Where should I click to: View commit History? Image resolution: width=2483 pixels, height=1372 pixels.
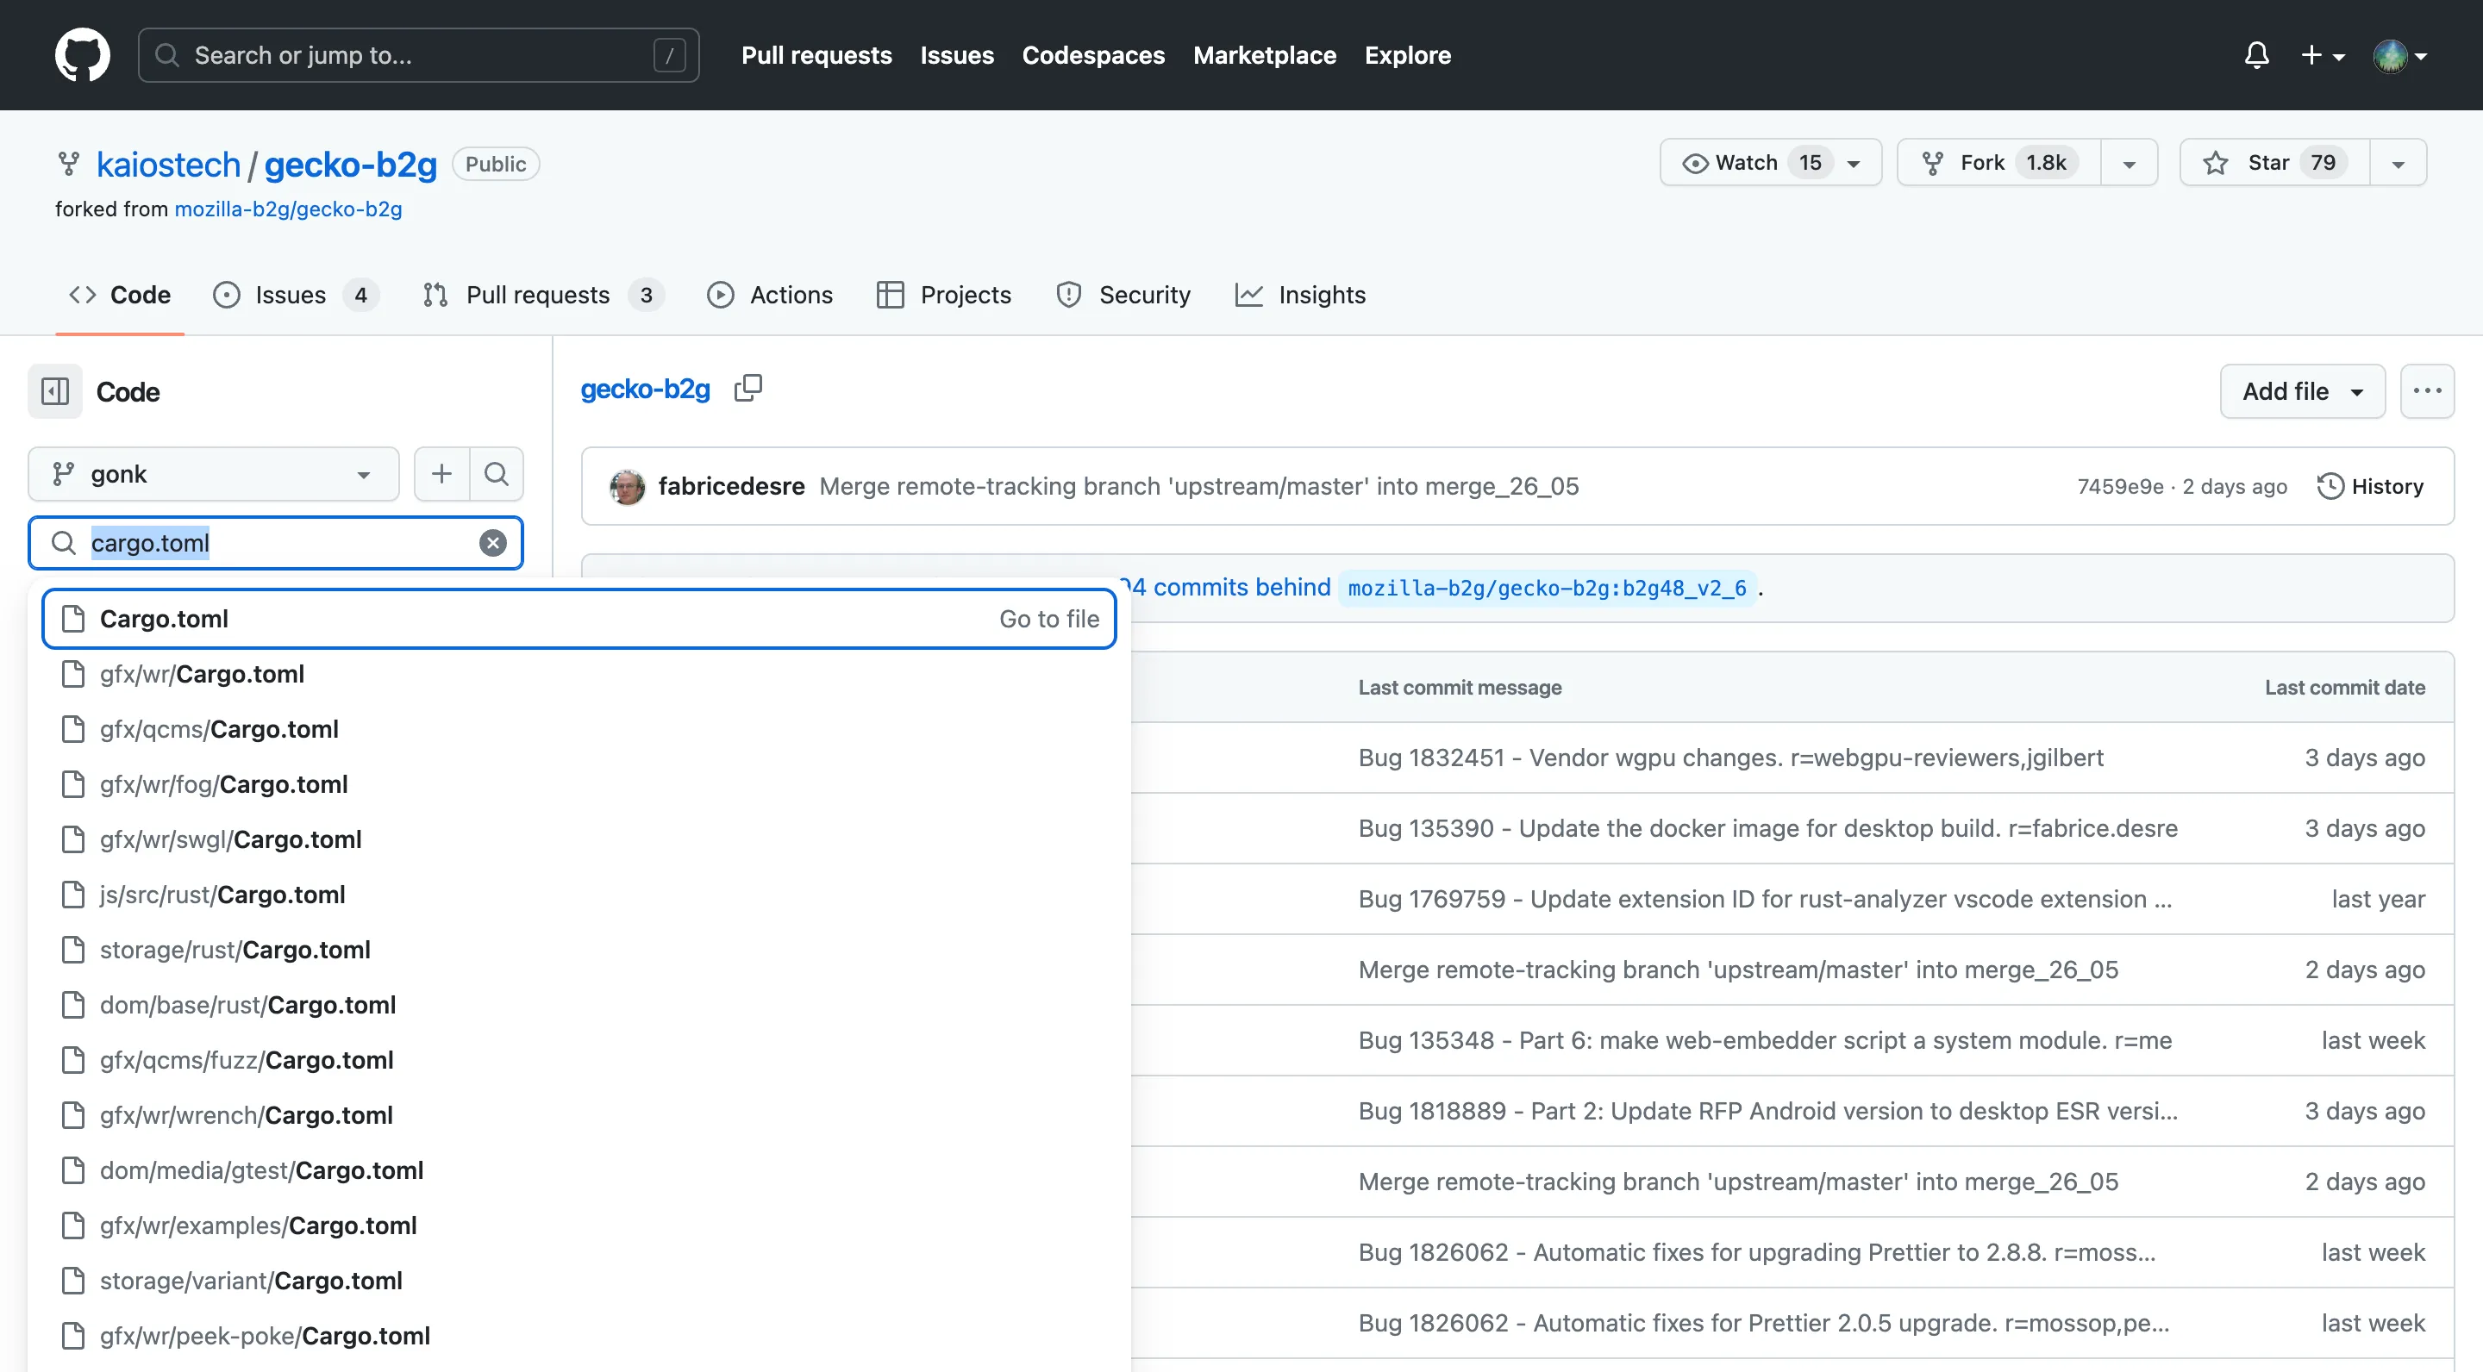click(2370, 487)
